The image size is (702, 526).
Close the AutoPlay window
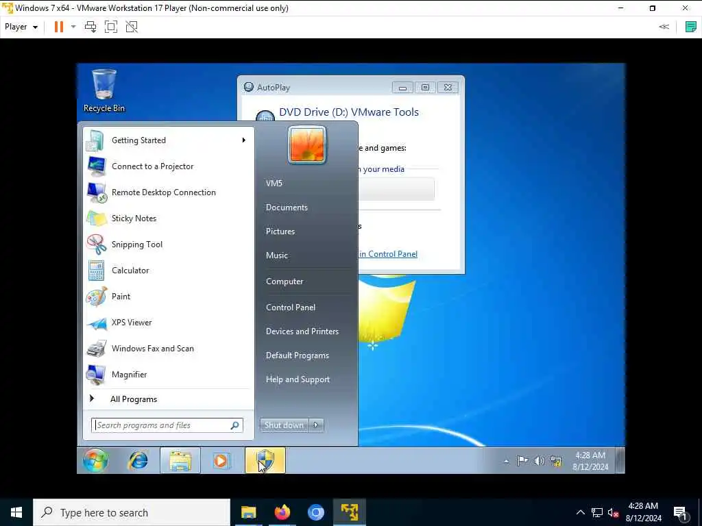point(448,88)
